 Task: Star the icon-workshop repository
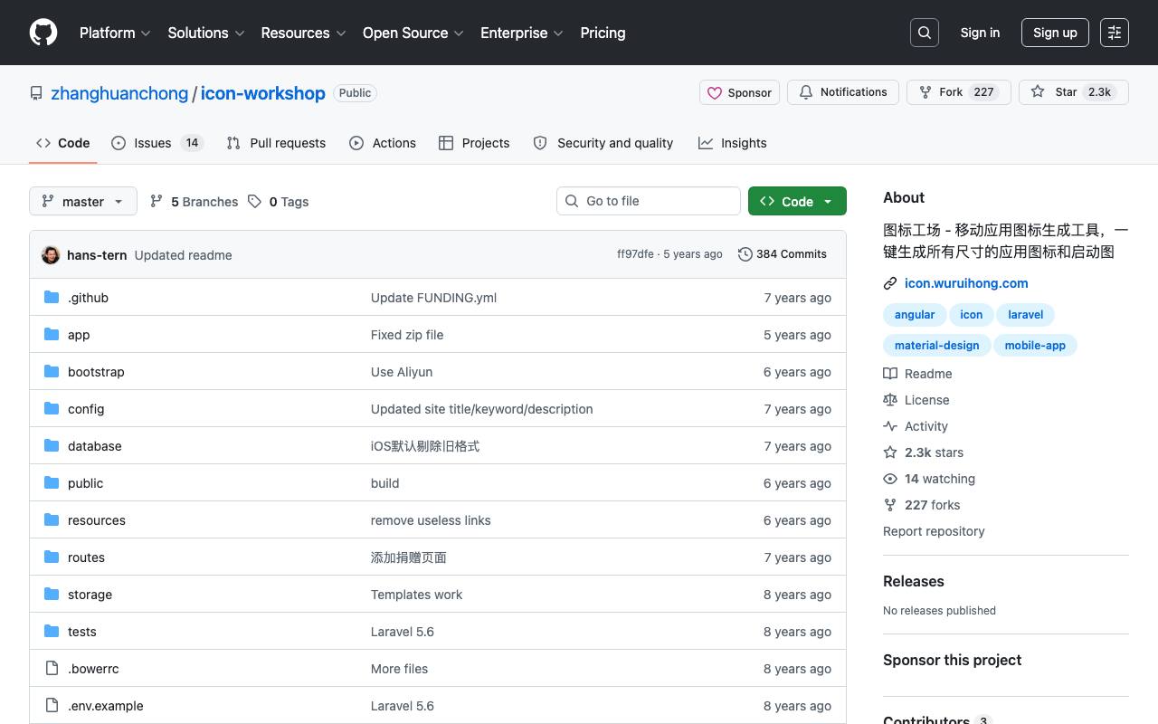1074,92
